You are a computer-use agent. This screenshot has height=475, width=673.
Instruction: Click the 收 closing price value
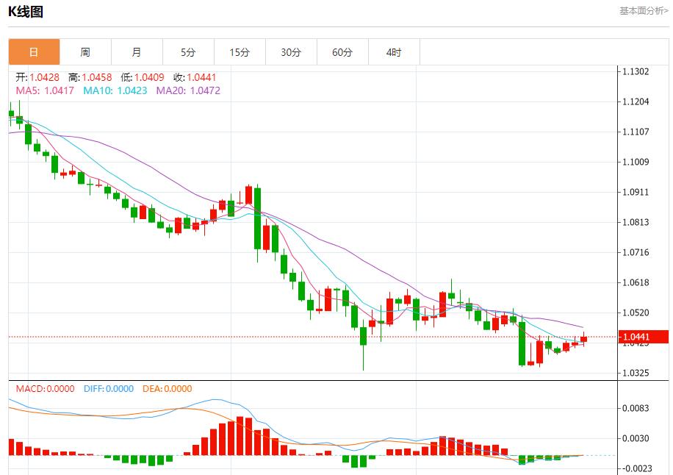click(x=201, y=77)
